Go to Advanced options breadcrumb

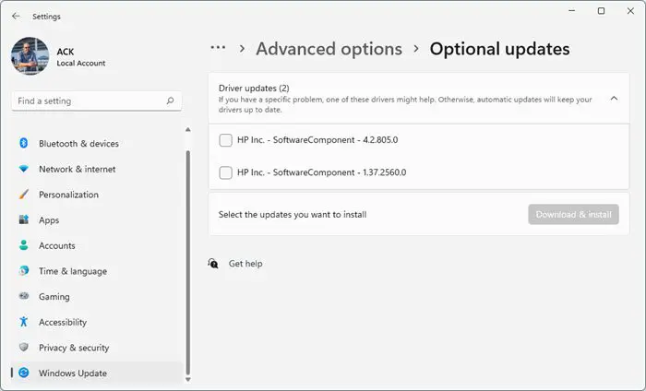329,49
